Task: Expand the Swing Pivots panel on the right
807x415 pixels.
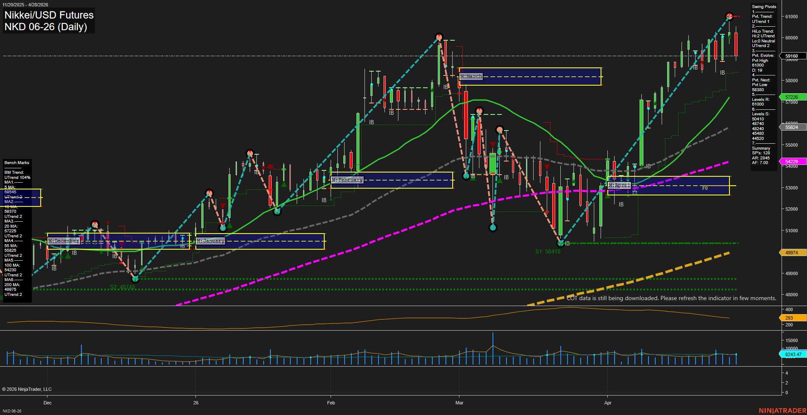Action: 764,6
